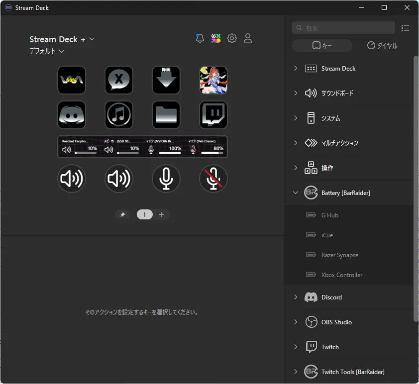Screen dimensions: 419x384
Task: Collapse the Battery [BarRaider] category
Action: [296, 192]
